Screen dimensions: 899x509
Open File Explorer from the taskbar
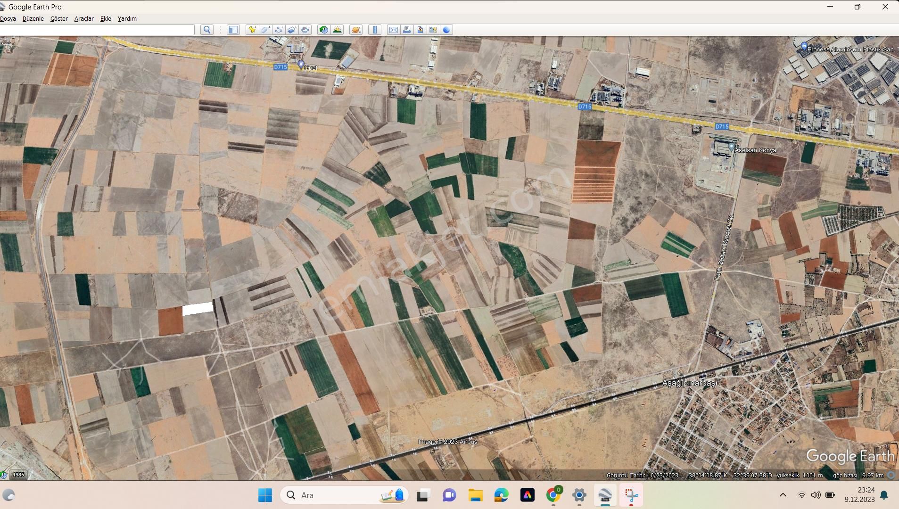(x=475, y=495)
